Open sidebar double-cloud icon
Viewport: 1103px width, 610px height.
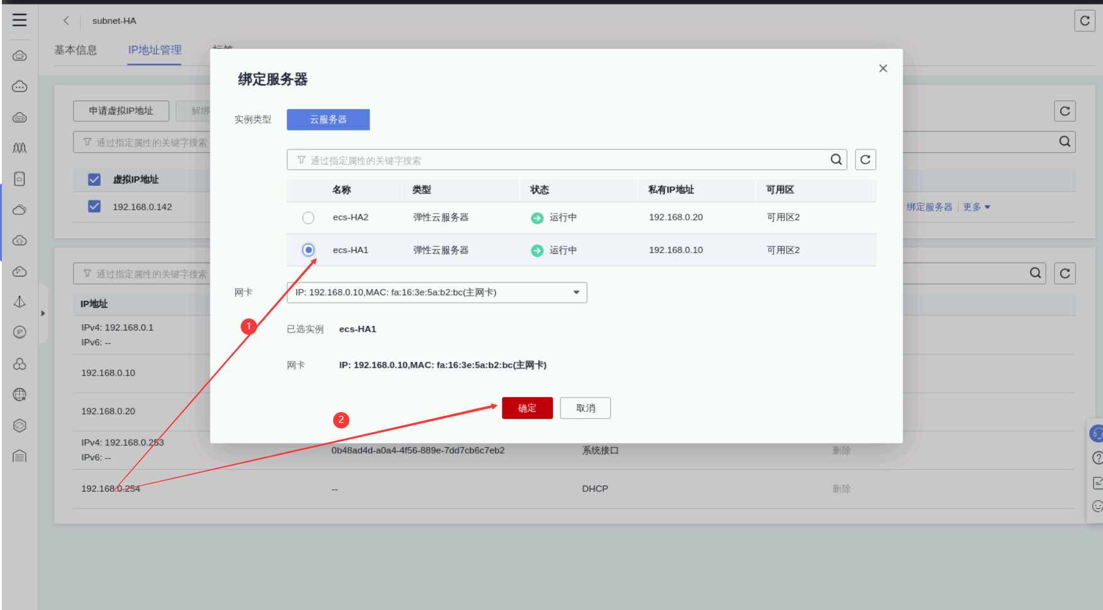19,210
